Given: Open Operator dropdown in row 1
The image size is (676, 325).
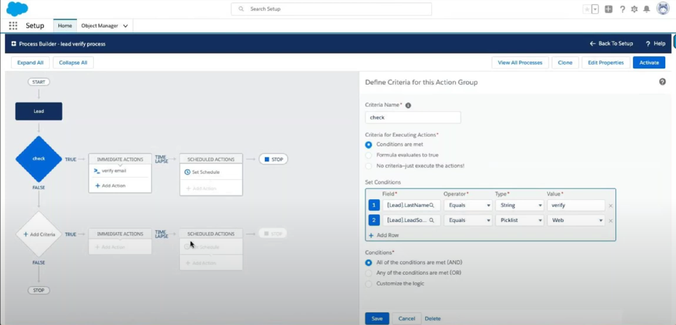Looking at the screenshot, I should coord(468,205).
